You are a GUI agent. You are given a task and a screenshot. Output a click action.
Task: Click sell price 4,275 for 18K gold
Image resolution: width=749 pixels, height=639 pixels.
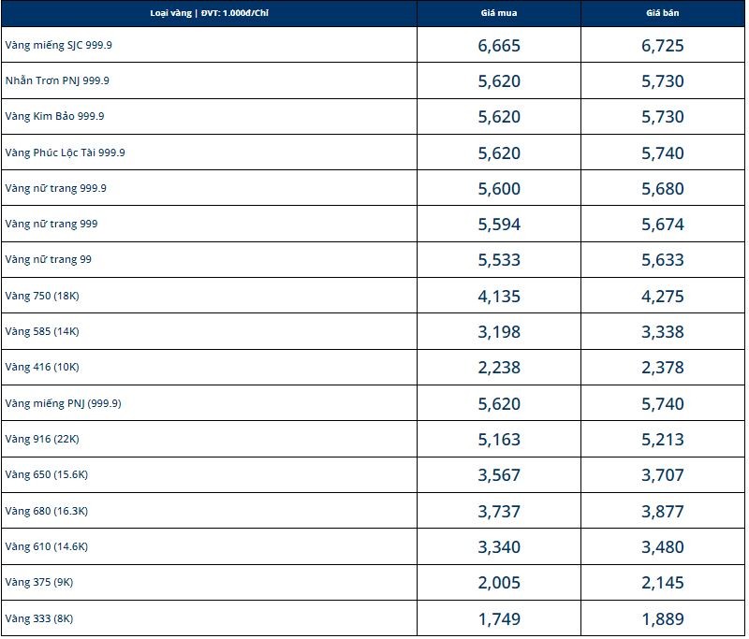pos(663,296)
